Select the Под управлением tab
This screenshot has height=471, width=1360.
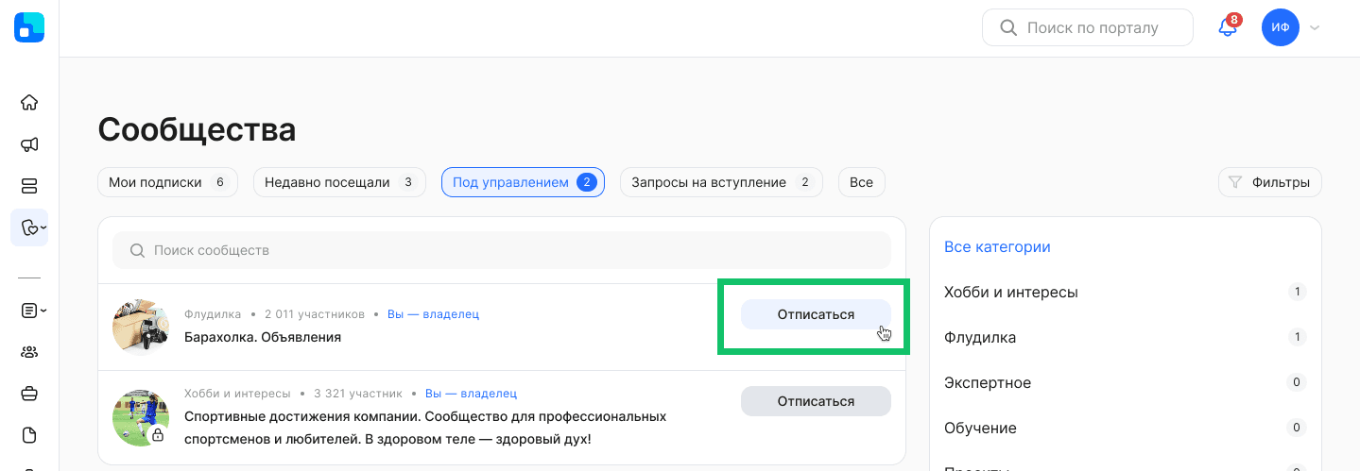click(x=523, y=182)
